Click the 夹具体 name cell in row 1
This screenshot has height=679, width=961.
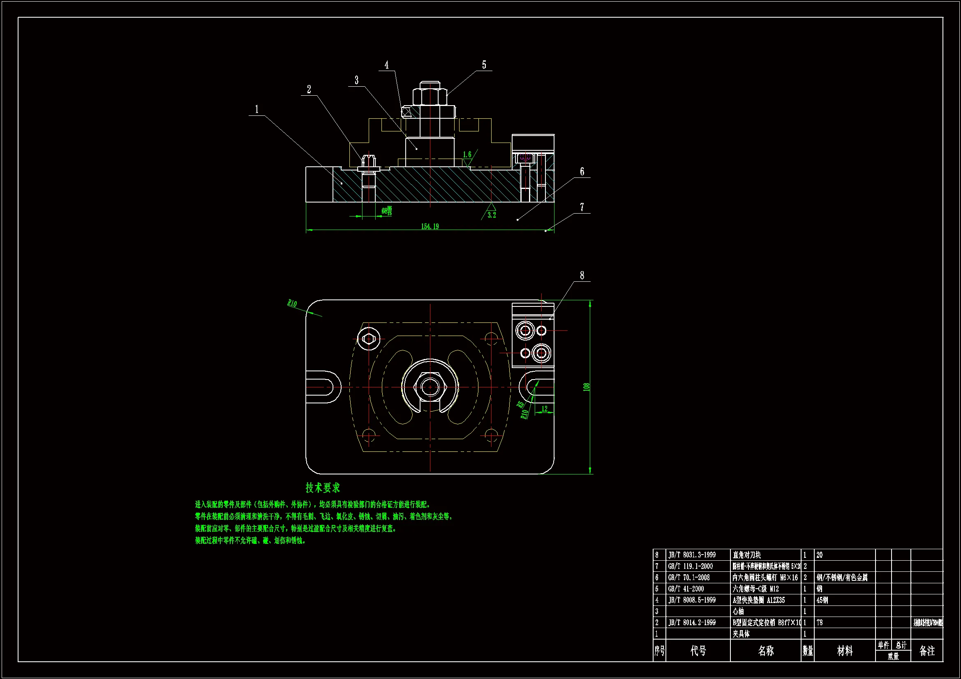741,634
